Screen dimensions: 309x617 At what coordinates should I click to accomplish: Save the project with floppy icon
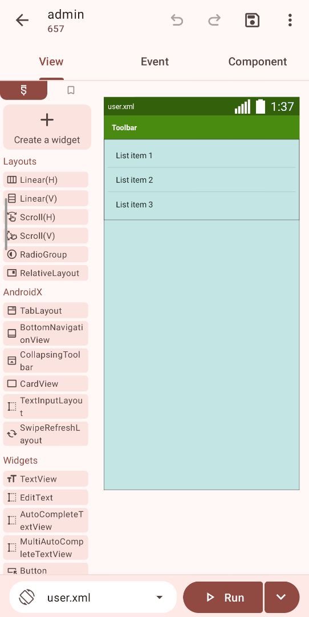pyautogui.click(x=252, y=20)
